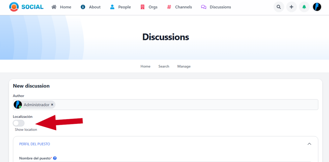Click the Orgs building icon
Viewport: 329px width, 162px height.
(x=142, y=7)
